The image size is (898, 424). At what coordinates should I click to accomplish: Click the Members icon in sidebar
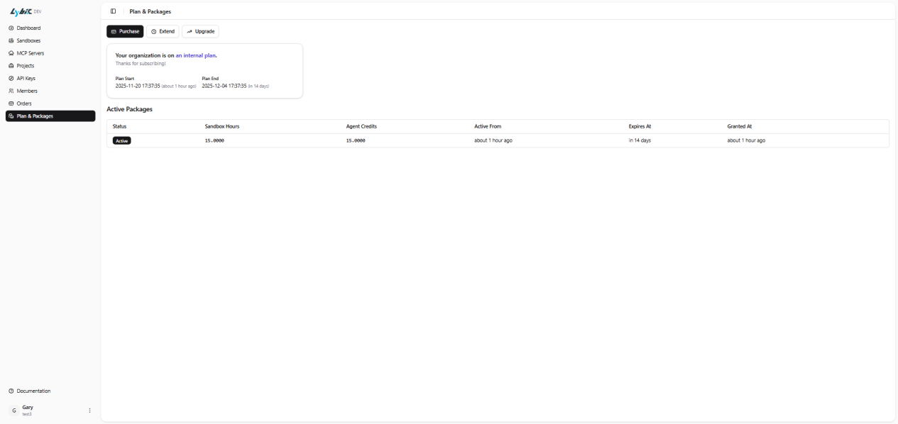[x=11, y=91]
